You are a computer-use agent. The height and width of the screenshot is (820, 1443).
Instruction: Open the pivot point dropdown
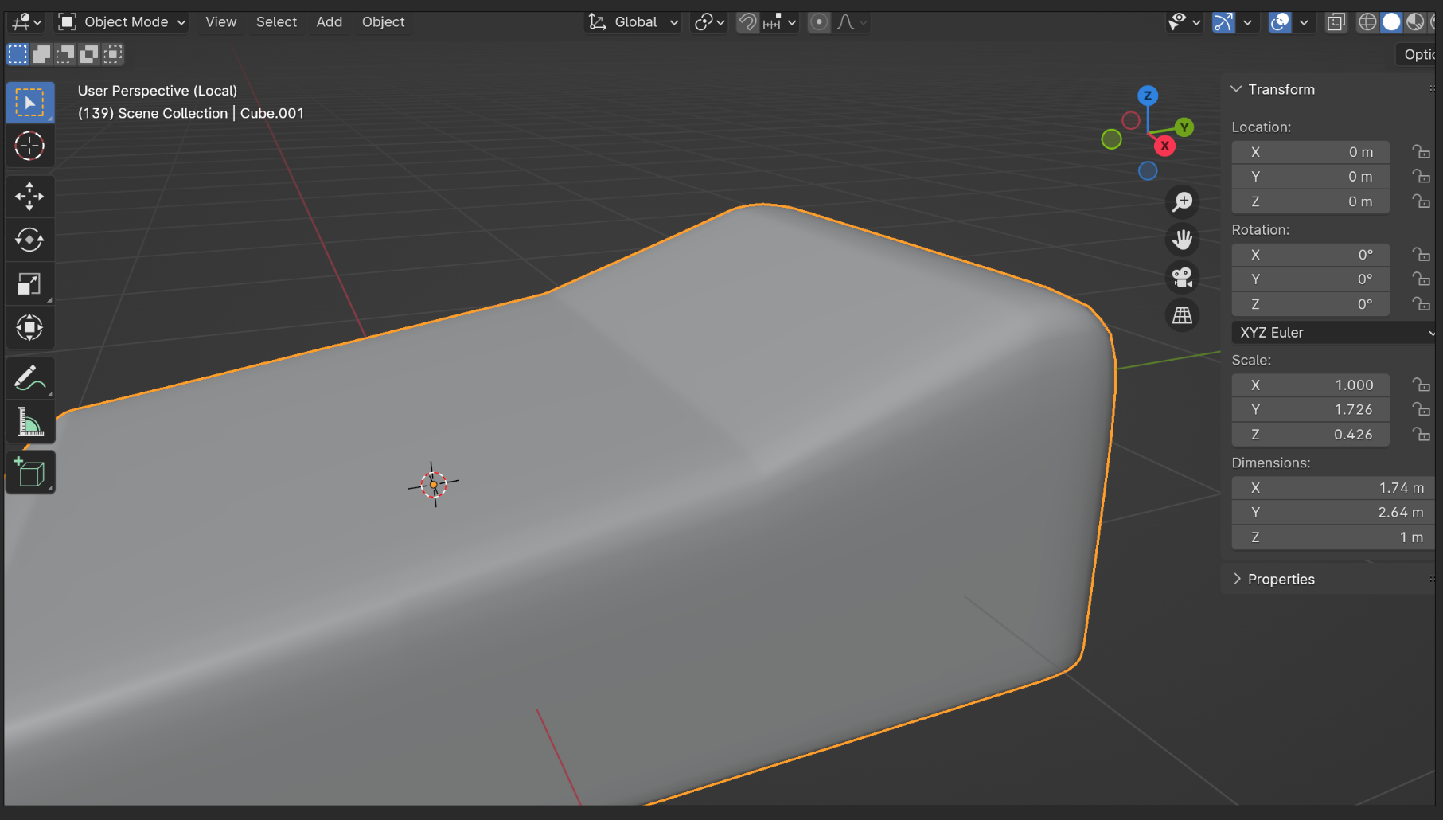709,22
